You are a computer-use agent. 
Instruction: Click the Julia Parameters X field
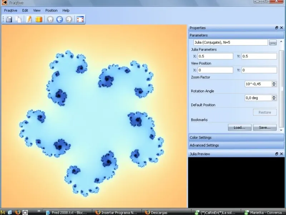point(216,56)
